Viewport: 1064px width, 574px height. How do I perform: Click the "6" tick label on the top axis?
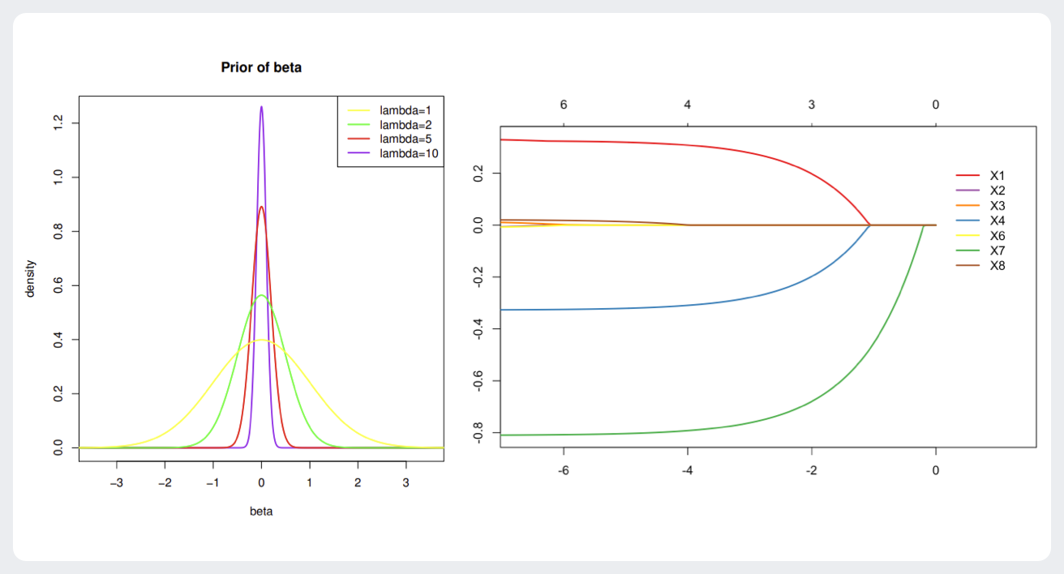[564, 105]
